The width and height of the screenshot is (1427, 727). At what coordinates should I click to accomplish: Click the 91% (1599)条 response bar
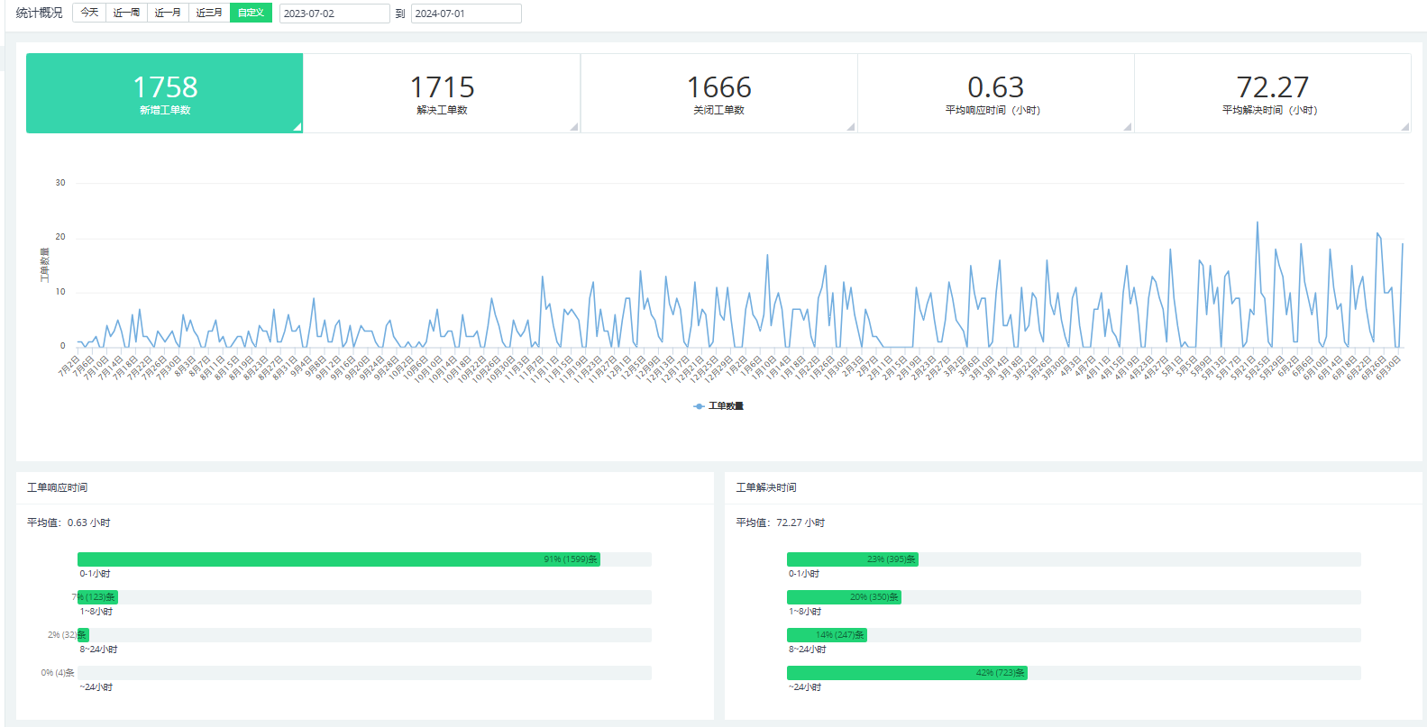point(339,559)
